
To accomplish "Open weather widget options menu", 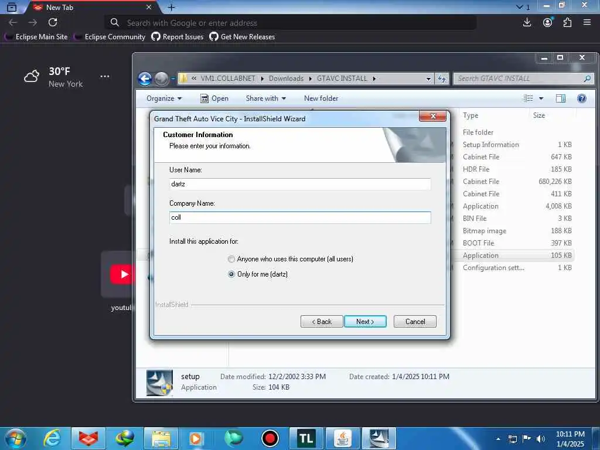I will pyautogui.click(x=105, y=76).
